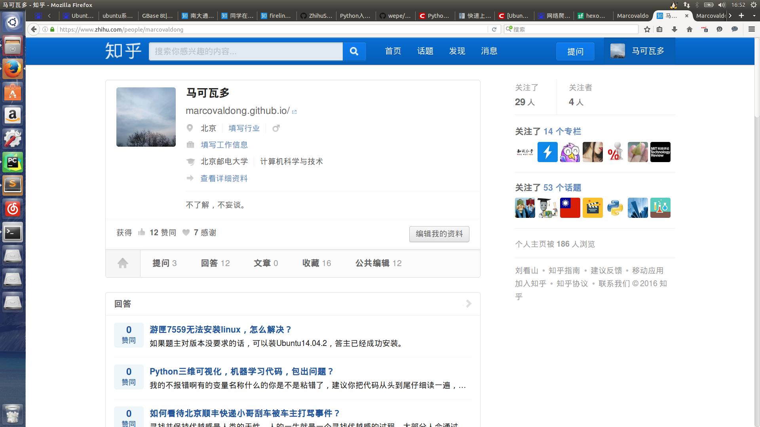Open the 消息 nav item
The height and width of the screenshot is (427, 760).
489,51
